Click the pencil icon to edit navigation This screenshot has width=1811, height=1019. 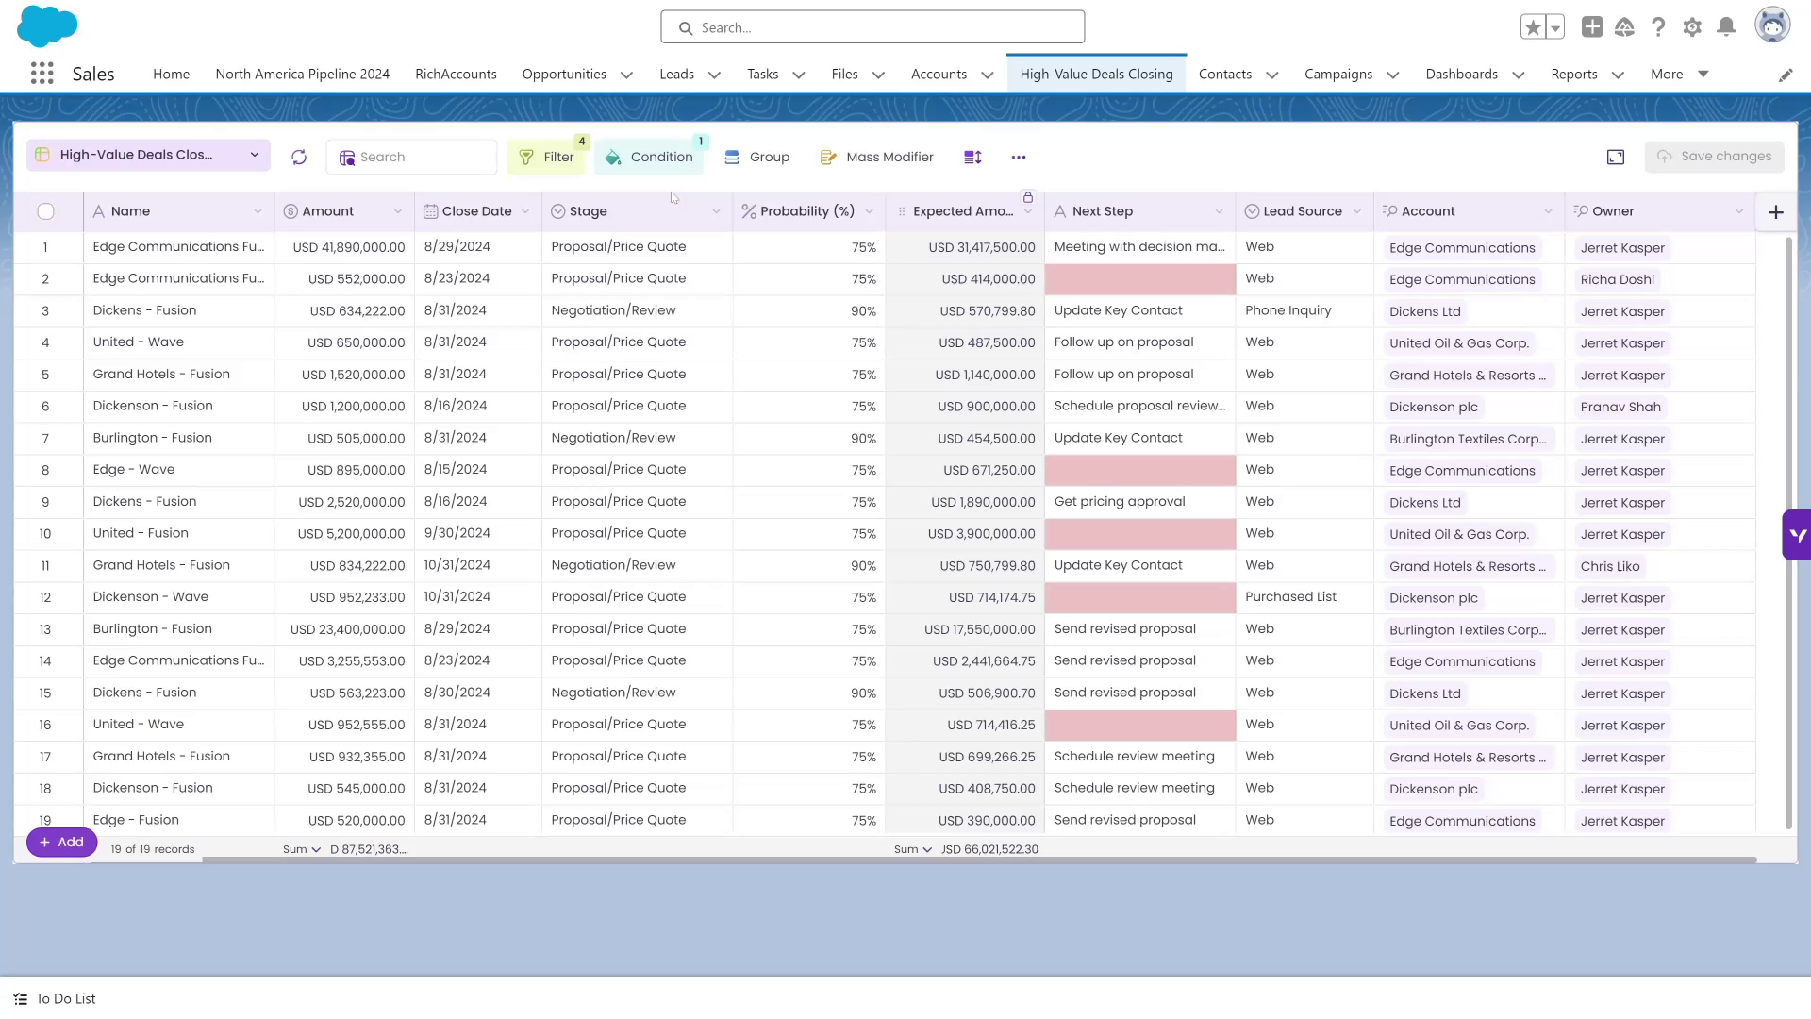(x=1786, y=75)
